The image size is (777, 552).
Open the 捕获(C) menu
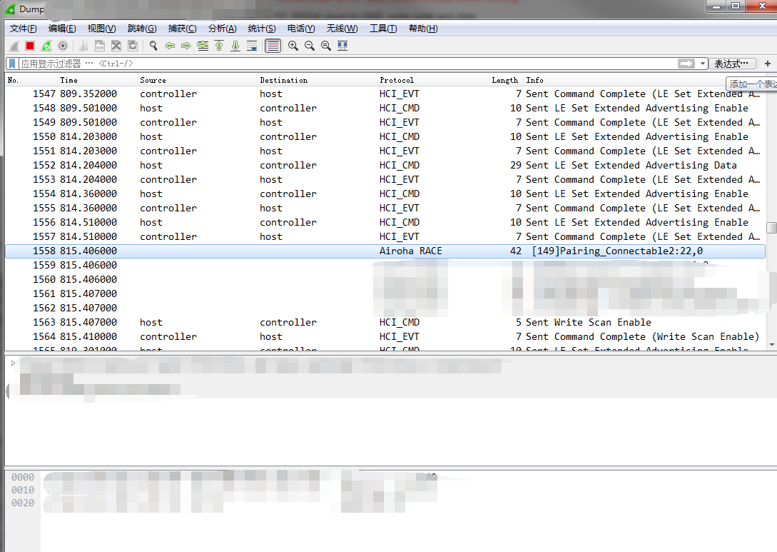point(182,29)
